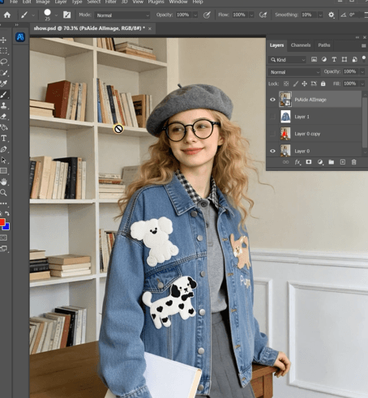Click the Smoothing 10% field
Viewport: 368px width, 398px height.
click(309, 15)
